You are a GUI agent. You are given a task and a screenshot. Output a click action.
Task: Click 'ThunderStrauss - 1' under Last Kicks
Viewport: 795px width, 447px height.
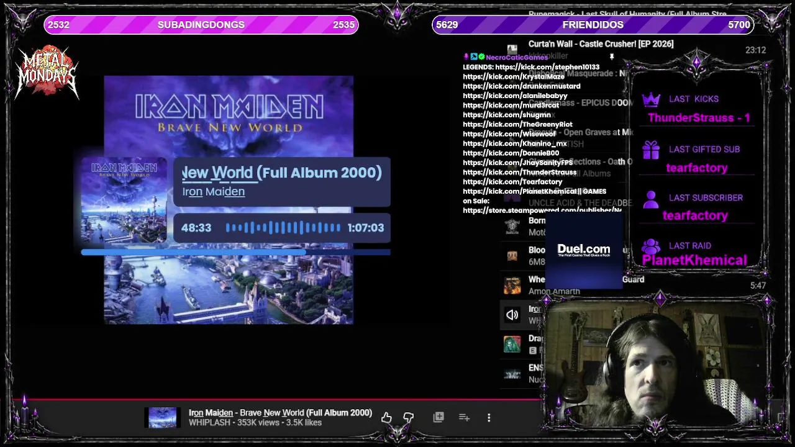(699, 118)
